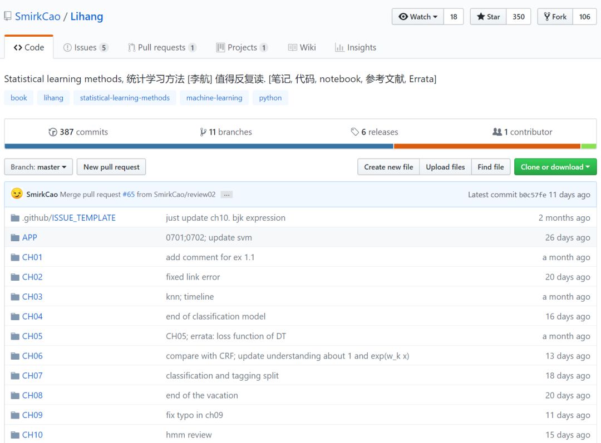
Task: Click the CH10 folder icon
Action: (15, 435)
